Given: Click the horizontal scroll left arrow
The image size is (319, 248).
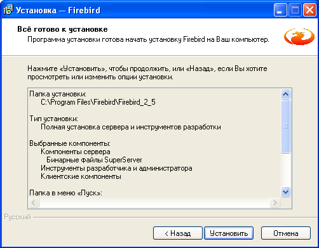Looking at the screenshot, I should click(x=34, y=202).
